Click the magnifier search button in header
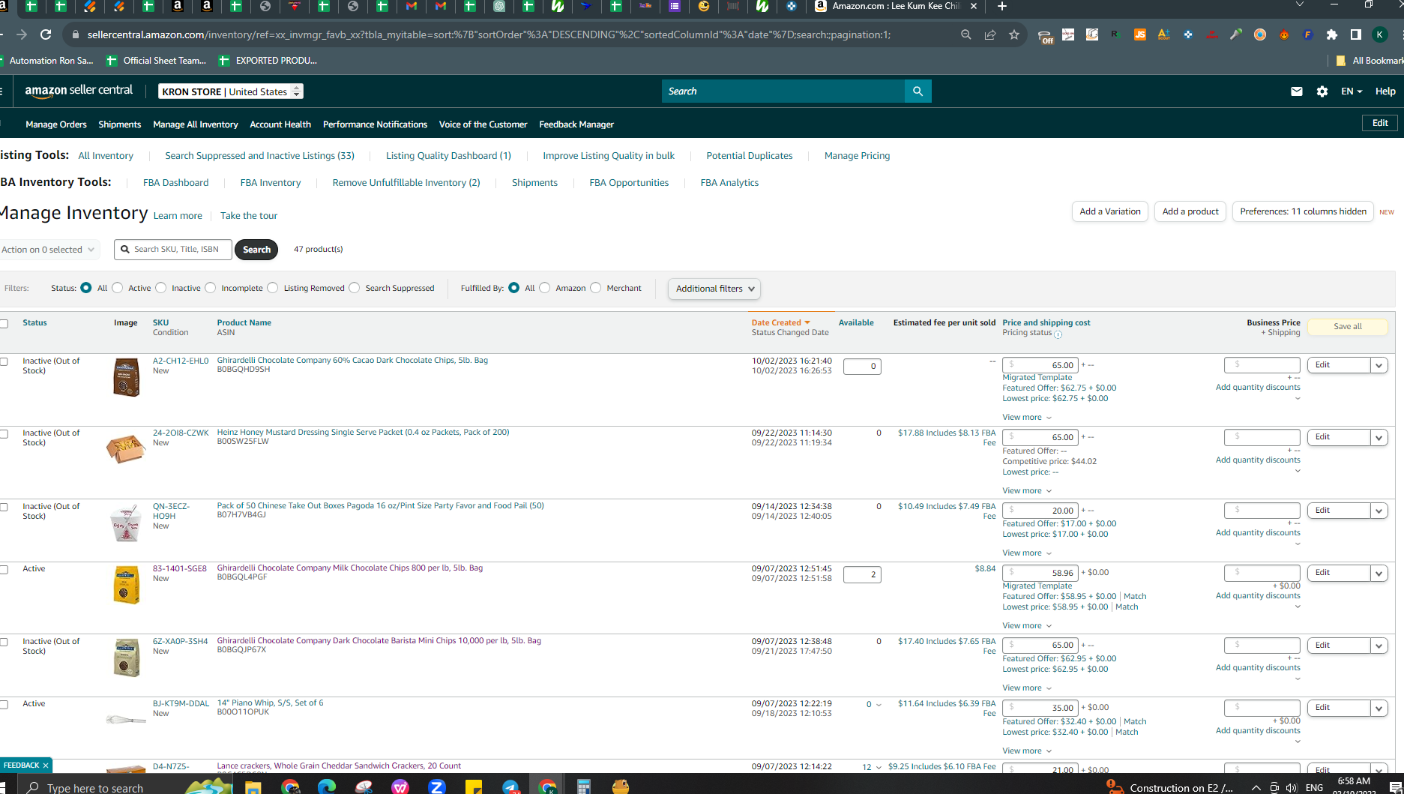 click(x=918, y=91)
